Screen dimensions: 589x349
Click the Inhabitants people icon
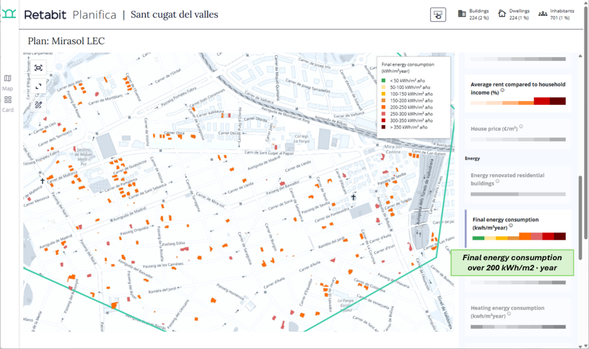click(x=542, y=14)
